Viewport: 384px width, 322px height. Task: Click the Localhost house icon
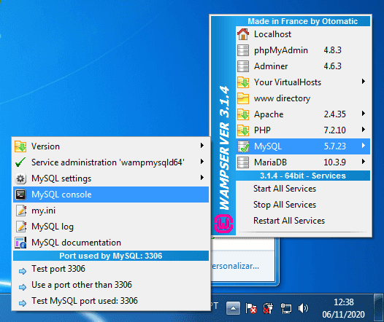243,34
